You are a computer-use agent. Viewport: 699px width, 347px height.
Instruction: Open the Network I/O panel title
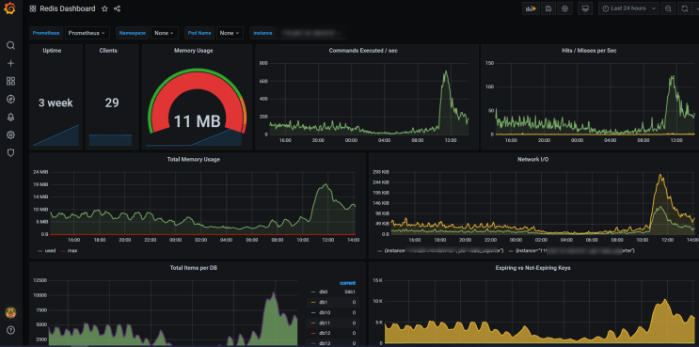point(532,159)
